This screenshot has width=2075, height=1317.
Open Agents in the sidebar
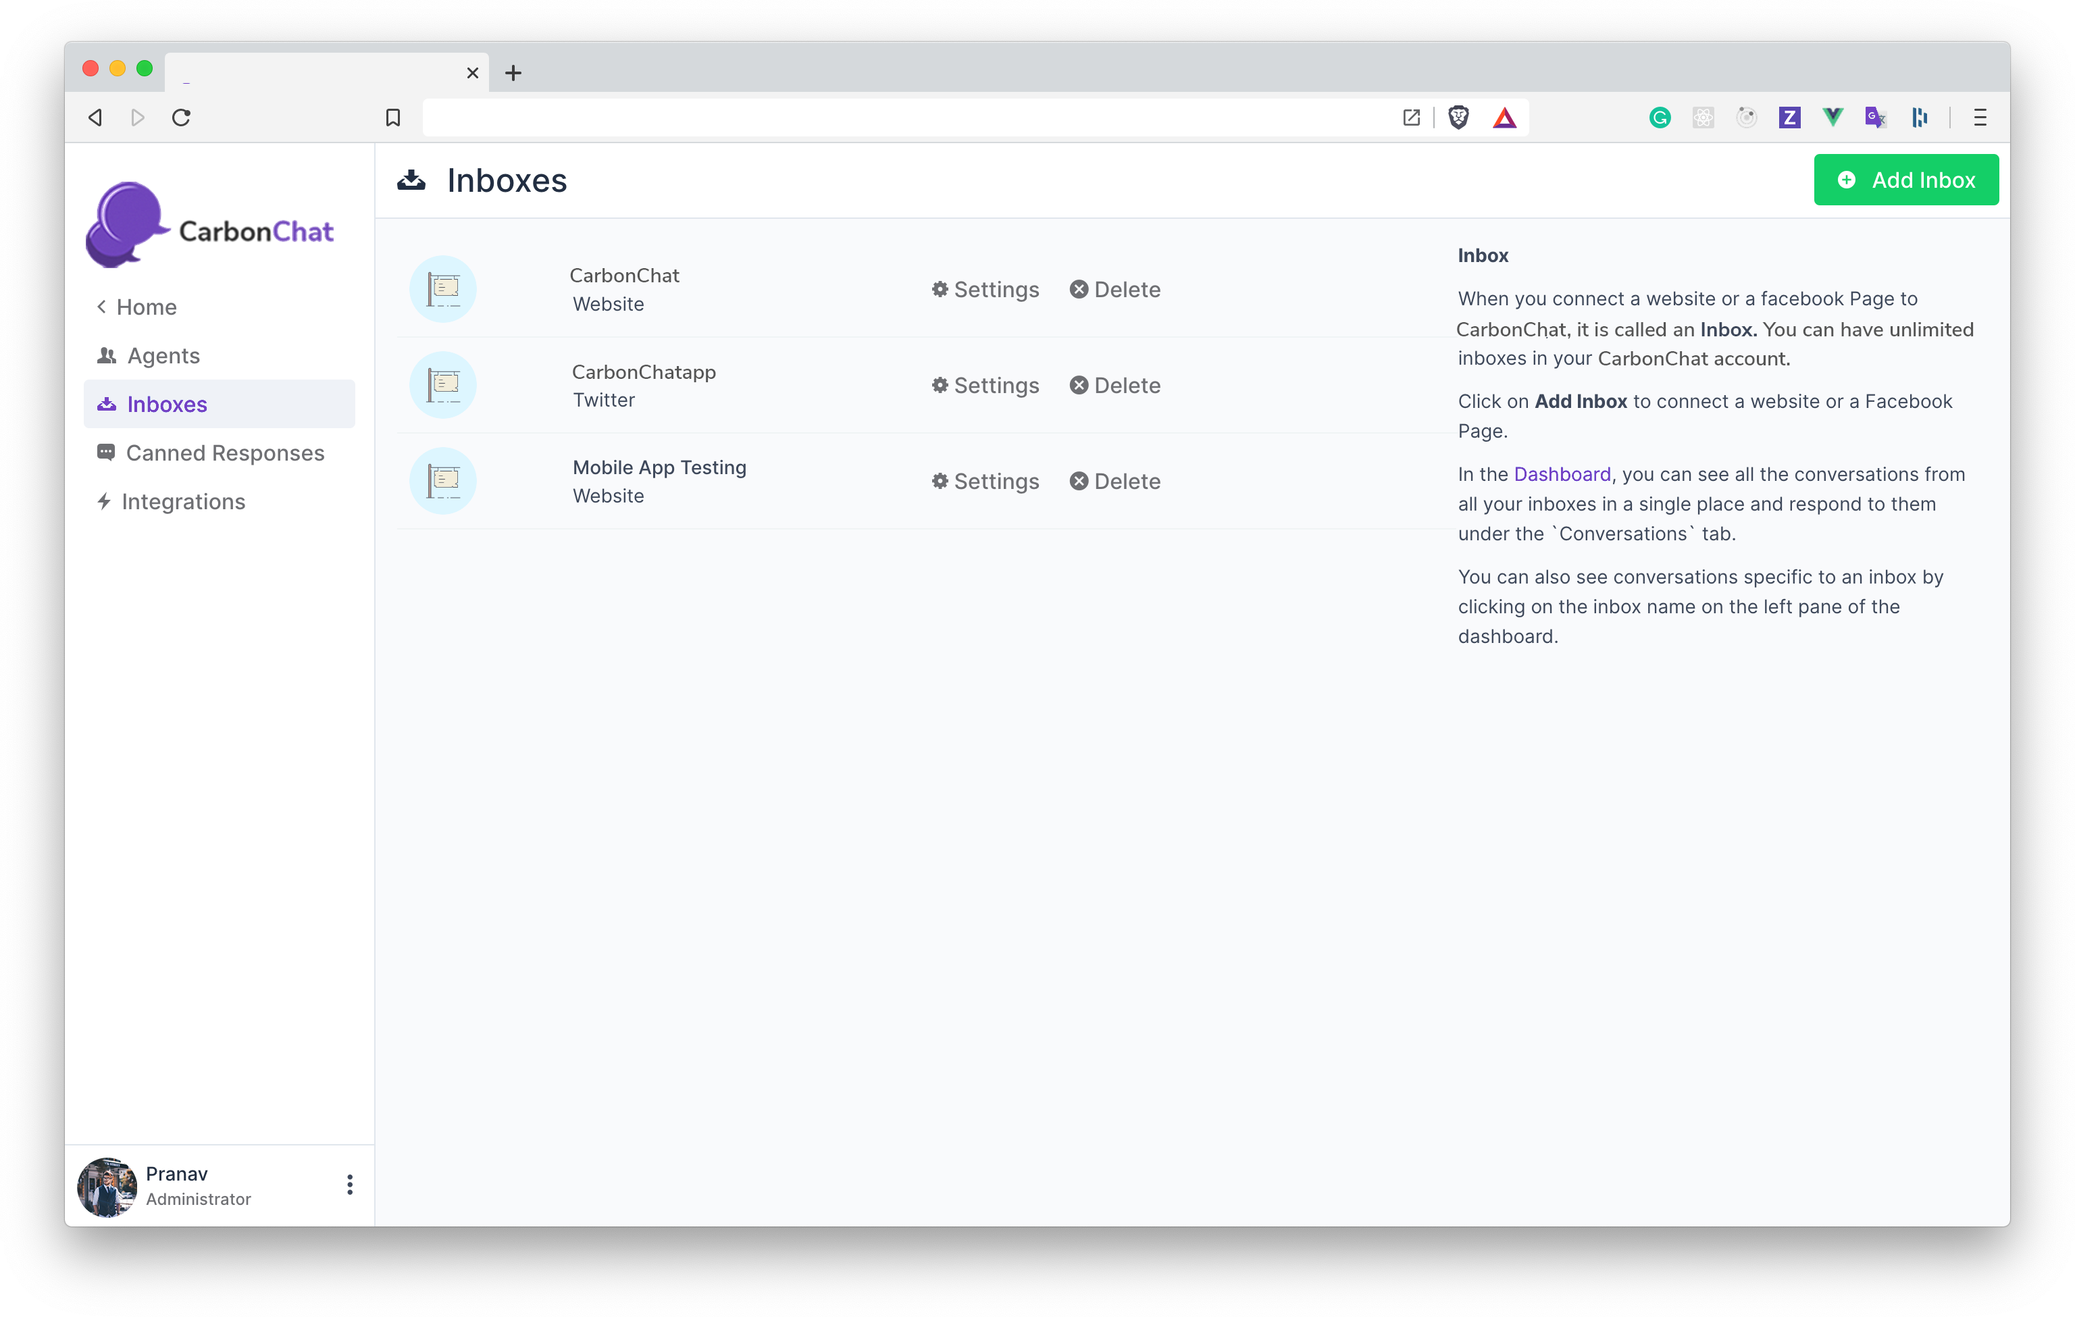click(162, 356)
